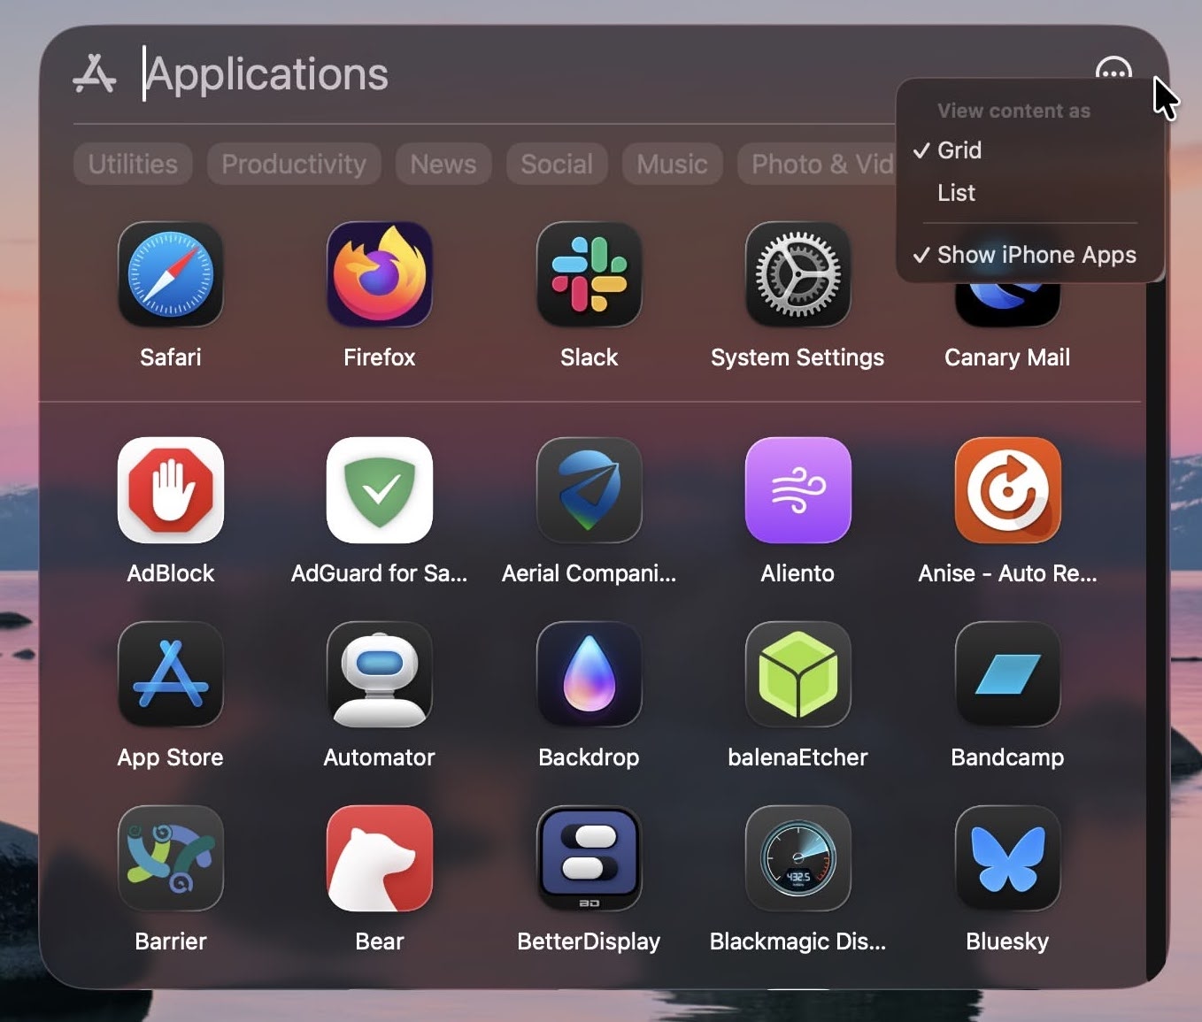
Task: Show the Music category apps
Action: 672,164
